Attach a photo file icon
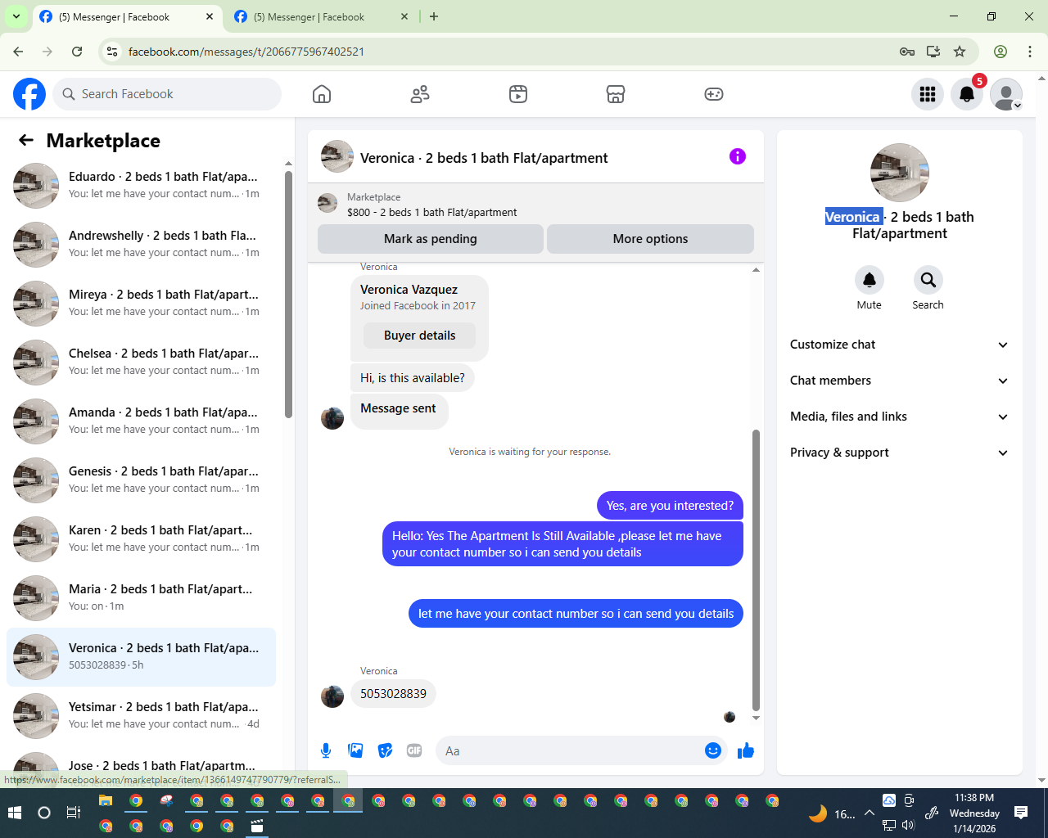This screenshot has width=1048, height=838. [x=355, y=750]
